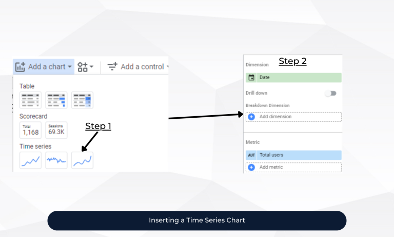Insert the Total 1,168 scorecard chart

pyautogui.click(x=30, y=130)
